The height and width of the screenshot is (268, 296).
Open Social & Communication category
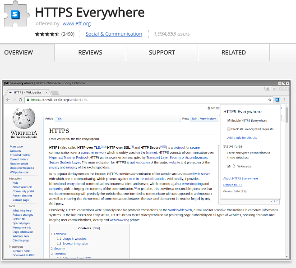pyautogui.click(x=114, y=34)
